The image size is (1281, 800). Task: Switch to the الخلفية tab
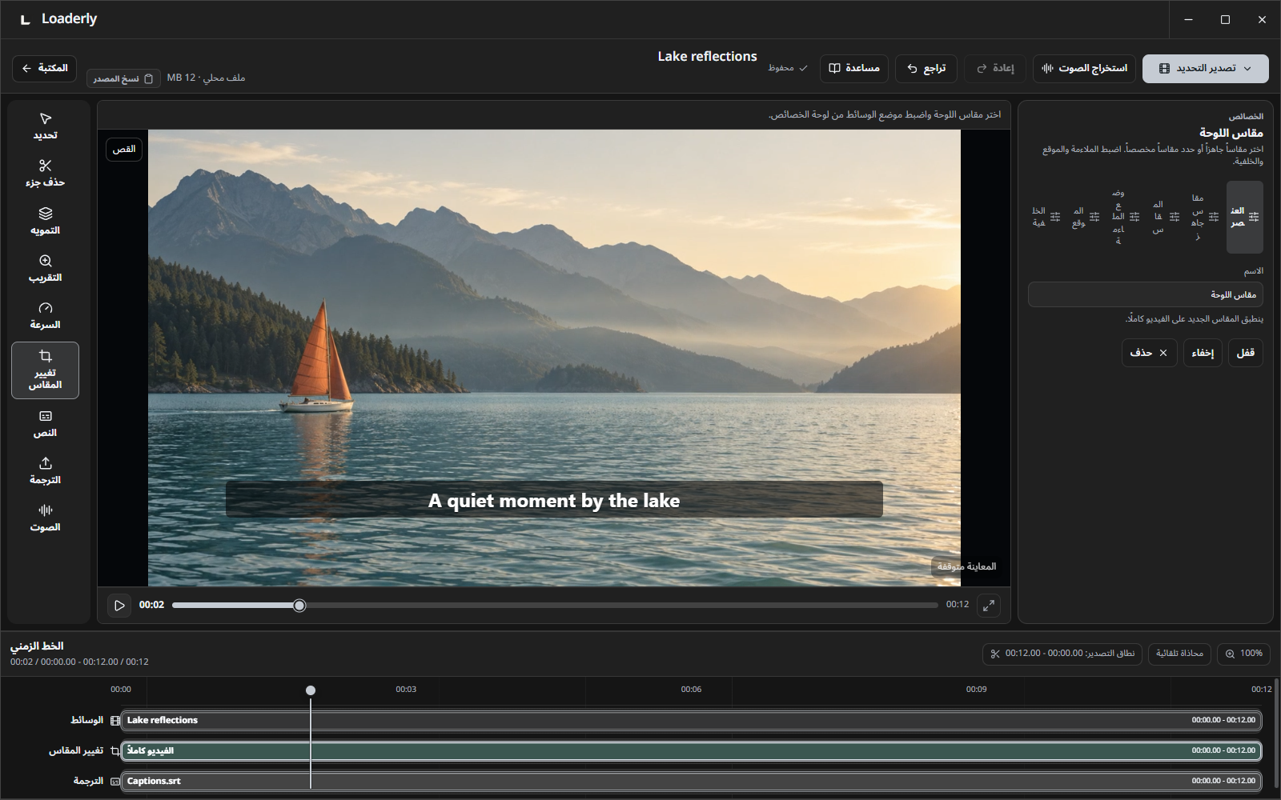coord(1046,217)
